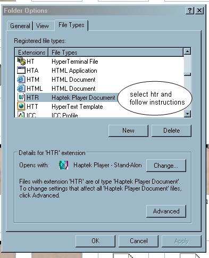Click the list scroll down arrow
The height and width of the screenshot is (258, 209).
[x=187, y=114]
